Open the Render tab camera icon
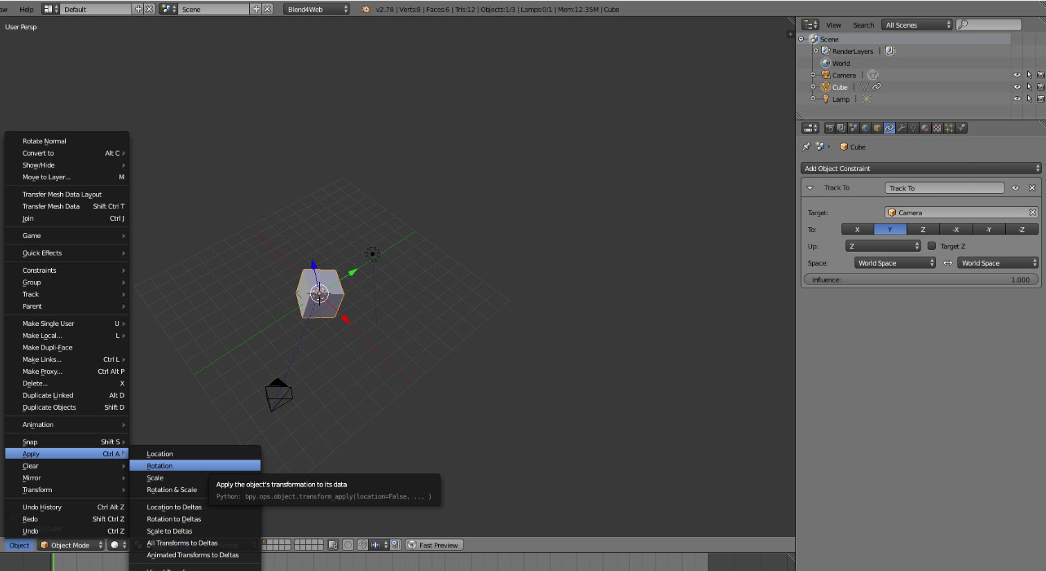This screenshot has width=1046, height=571. tap(829, 128)
